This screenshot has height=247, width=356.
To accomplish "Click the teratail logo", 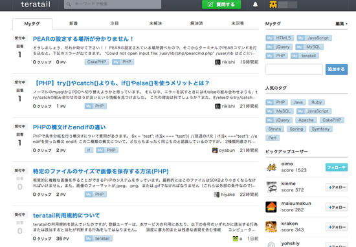I will pos(36,5).
